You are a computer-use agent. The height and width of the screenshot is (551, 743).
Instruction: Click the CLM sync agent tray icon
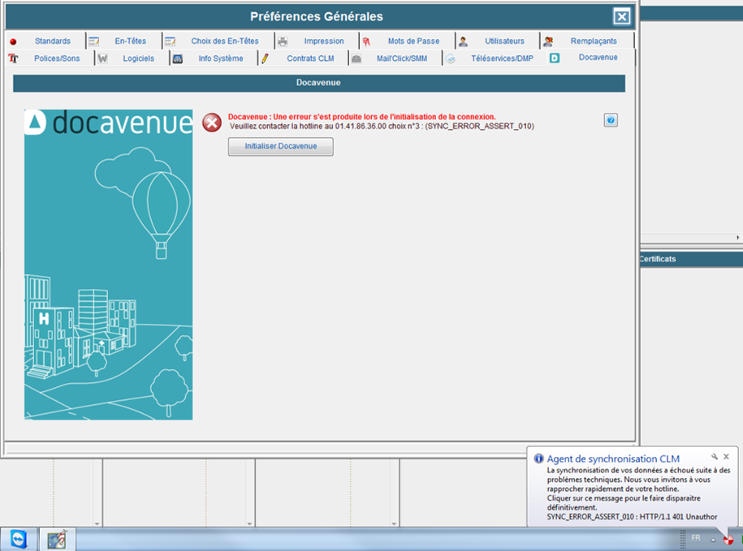point(728,540)
